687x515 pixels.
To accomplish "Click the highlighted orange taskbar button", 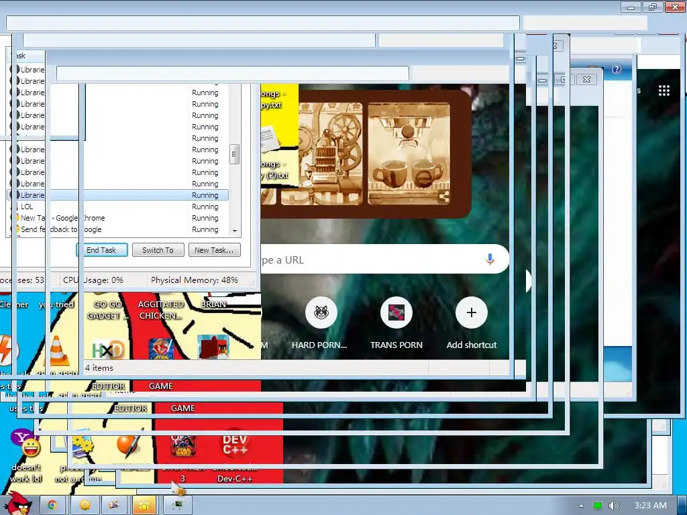I will pos(144,506).
